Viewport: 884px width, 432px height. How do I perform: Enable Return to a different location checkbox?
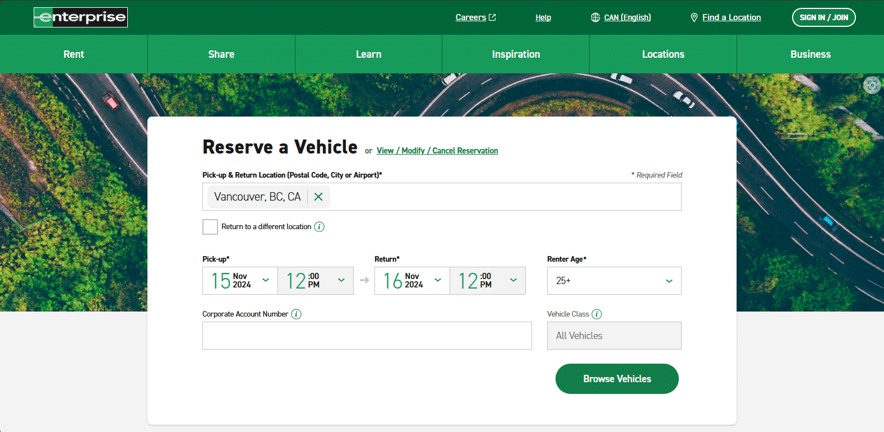[x=210, y=227]
